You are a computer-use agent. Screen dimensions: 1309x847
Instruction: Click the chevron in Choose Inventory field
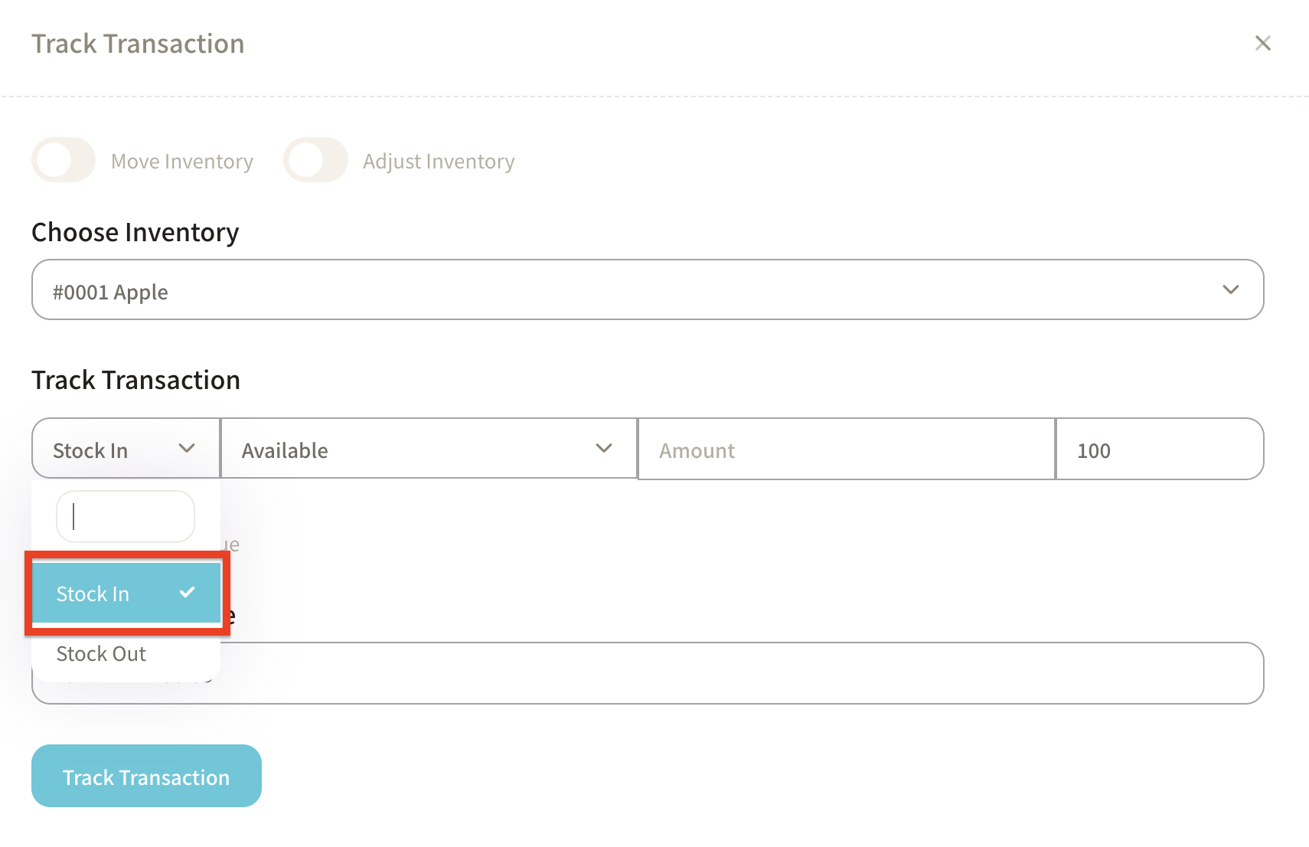[x=1230, y=290]
